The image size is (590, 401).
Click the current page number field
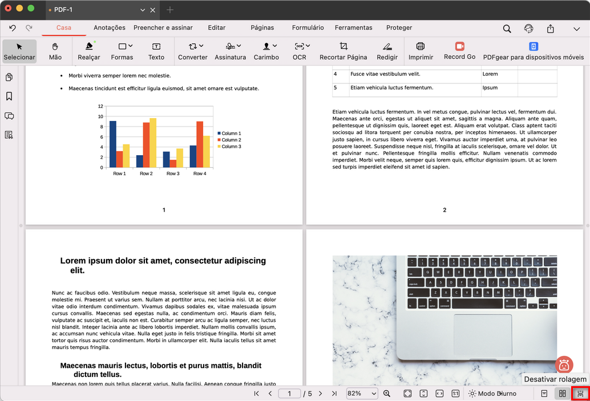[289, 394]
